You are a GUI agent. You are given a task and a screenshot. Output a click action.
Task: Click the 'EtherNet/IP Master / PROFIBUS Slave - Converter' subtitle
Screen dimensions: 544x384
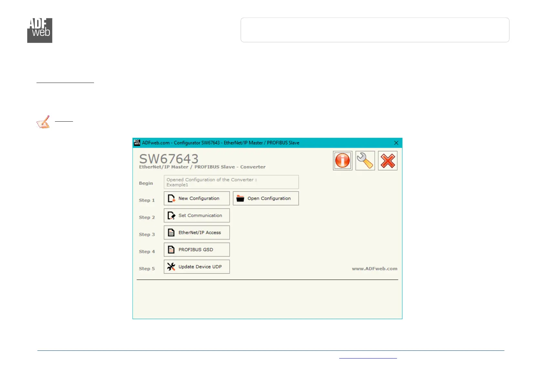click(202, 167)
